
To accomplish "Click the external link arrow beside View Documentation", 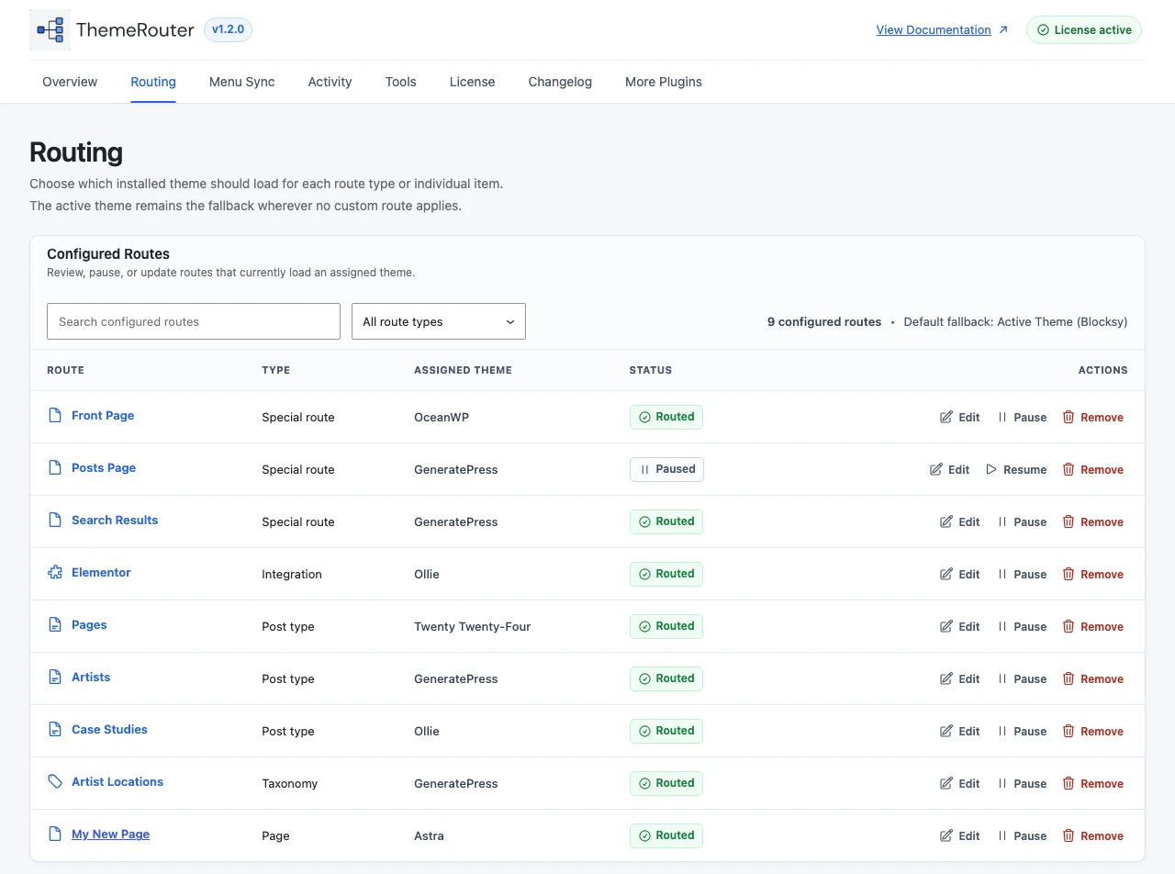I will pyautogui.click(x=1003, y=30).
